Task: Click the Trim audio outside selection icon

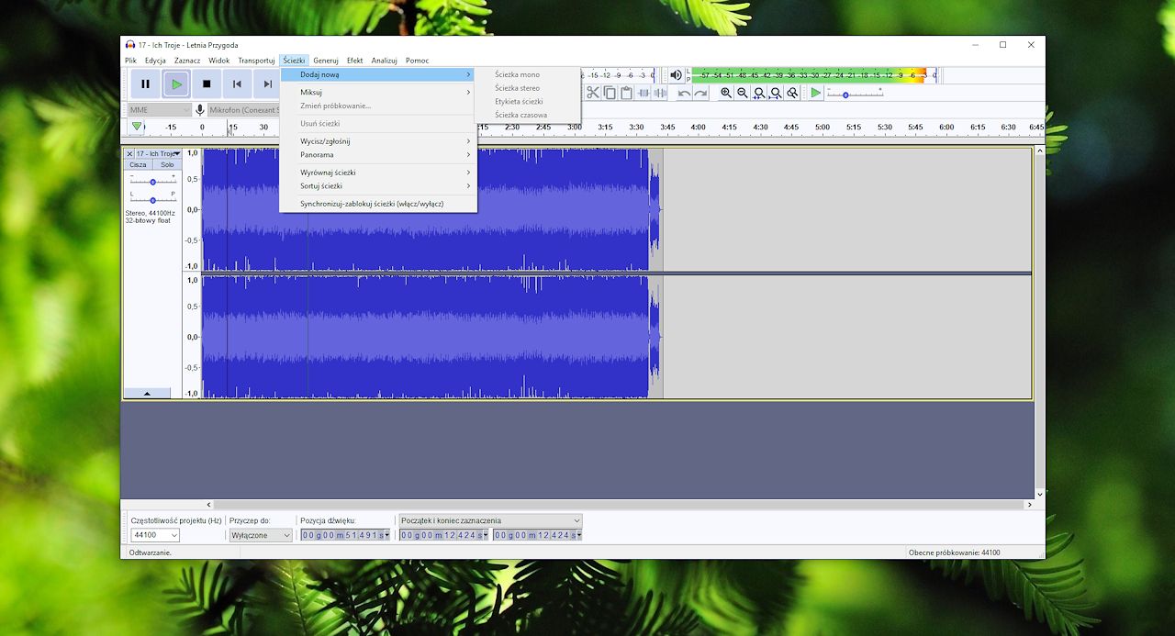Action: pos(645,93)
